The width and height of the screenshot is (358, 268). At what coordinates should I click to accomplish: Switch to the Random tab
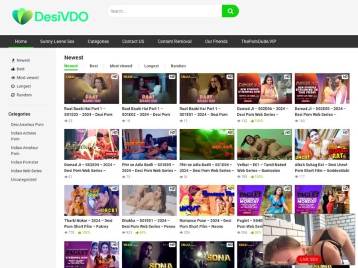(x=178, y=66)
